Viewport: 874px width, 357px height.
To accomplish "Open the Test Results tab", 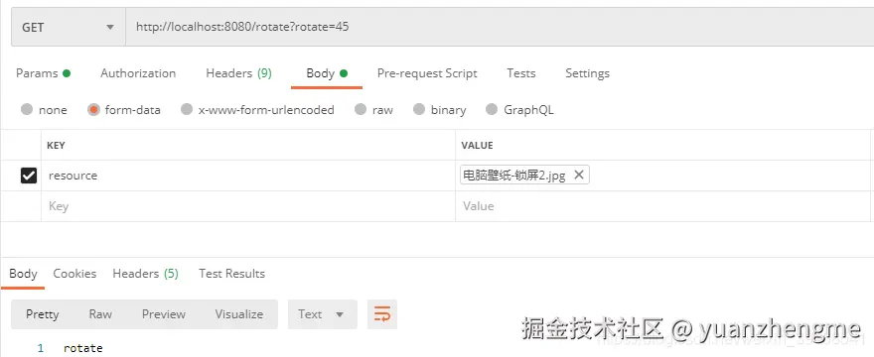I will point(231,274).
